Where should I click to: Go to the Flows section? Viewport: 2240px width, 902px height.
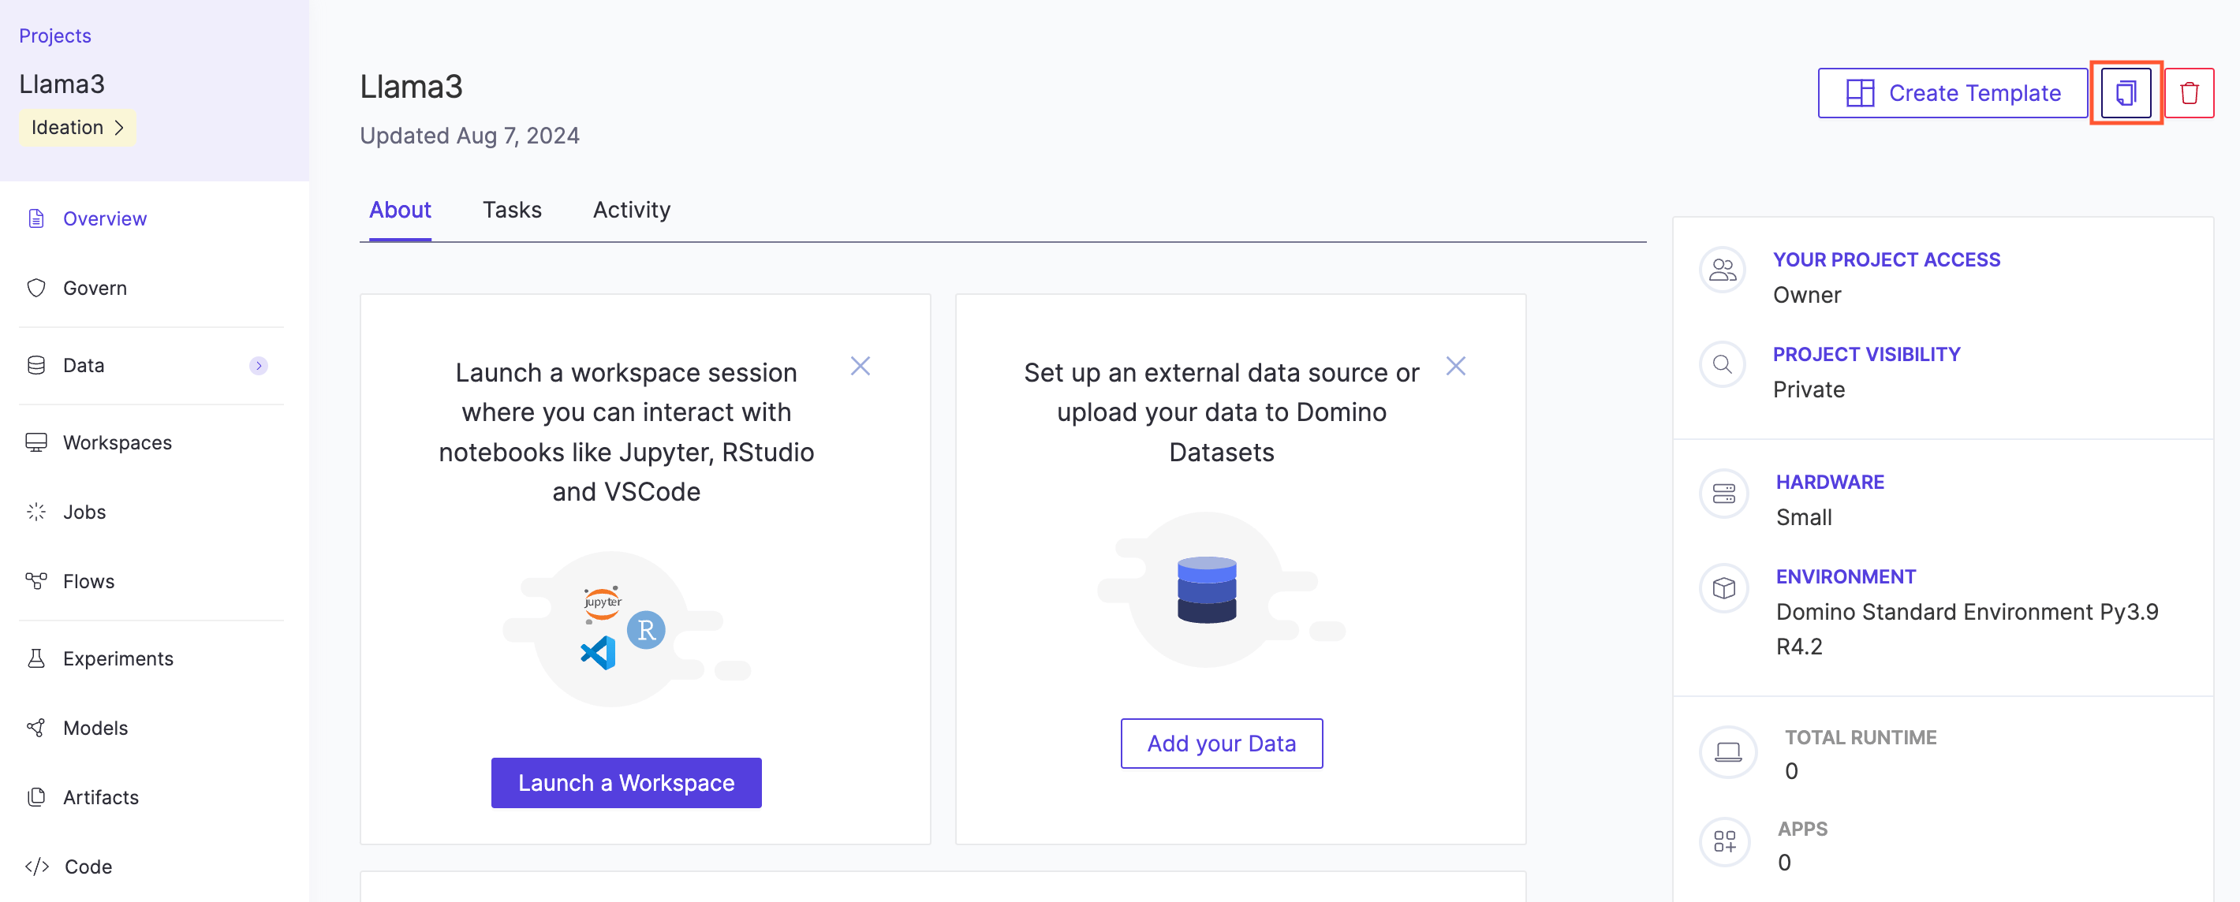coord(88,581)
